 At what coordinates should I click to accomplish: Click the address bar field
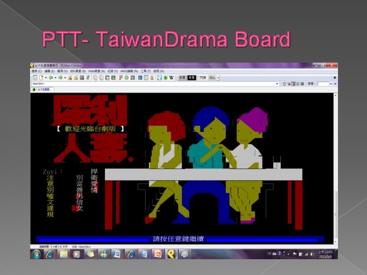point(153,84)
